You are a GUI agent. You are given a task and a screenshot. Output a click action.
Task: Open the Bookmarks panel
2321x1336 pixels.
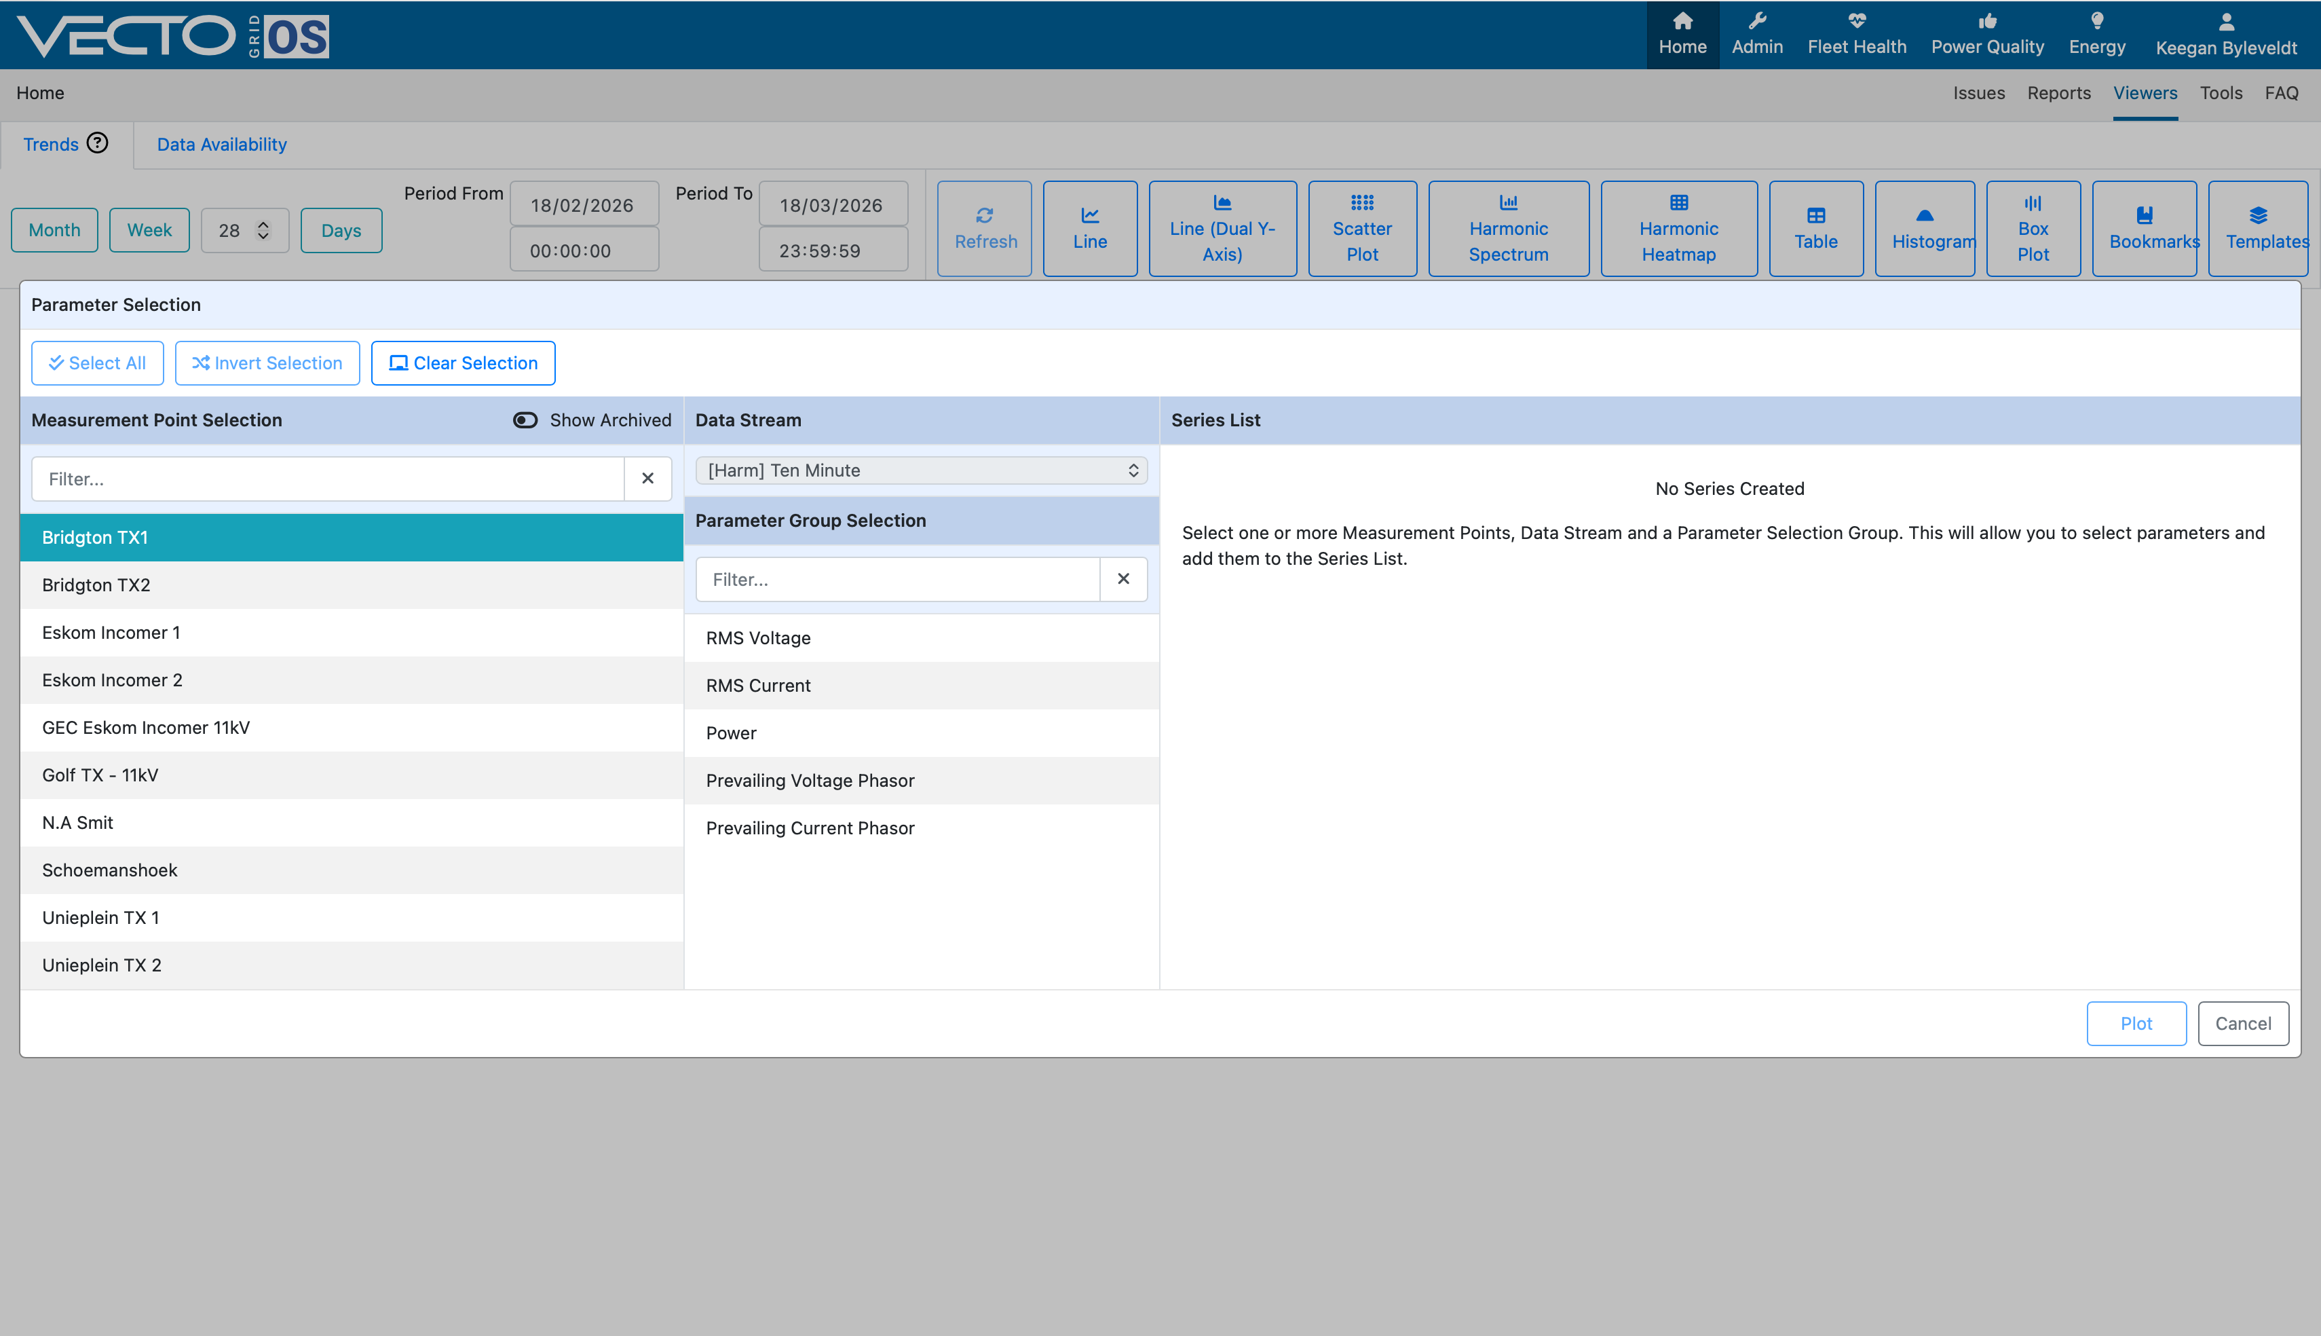point(2144,229)
